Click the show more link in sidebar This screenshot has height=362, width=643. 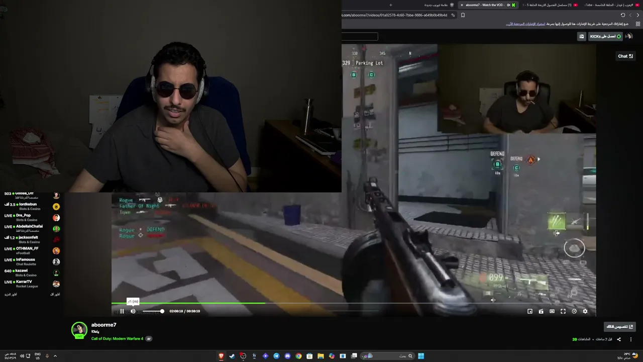click(x=11, y=294)
